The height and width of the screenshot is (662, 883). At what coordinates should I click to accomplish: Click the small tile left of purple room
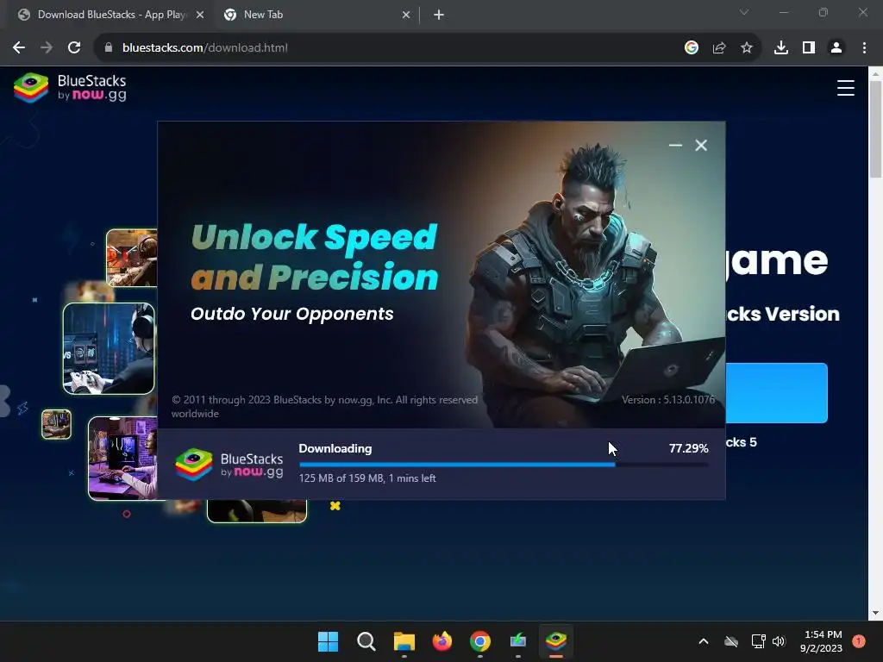pyautogui.click(x=56, y=424)
